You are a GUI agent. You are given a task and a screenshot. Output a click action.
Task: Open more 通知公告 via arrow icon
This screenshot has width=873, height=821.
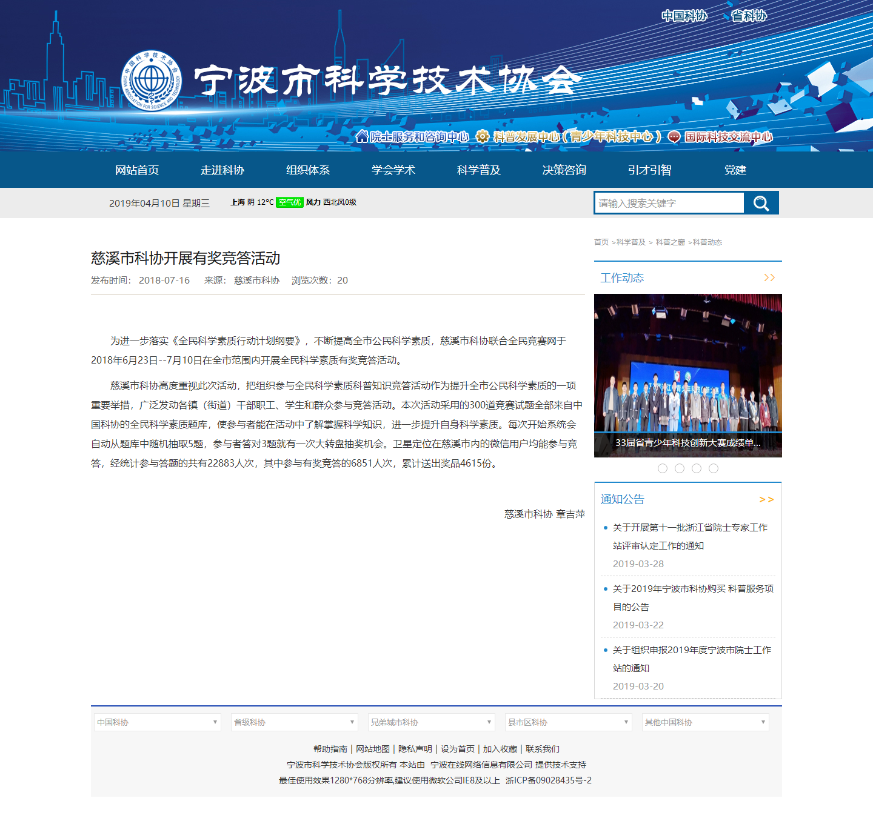(766, 499)
